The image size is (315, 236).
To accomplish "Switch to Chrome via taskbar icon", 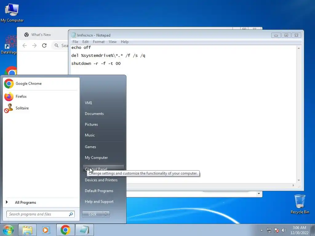I will (x=65, y=230).
